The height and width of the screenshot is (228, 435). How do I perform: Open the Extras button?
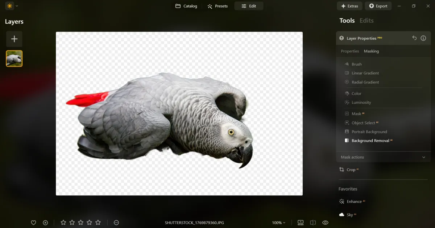click(349, 6)
